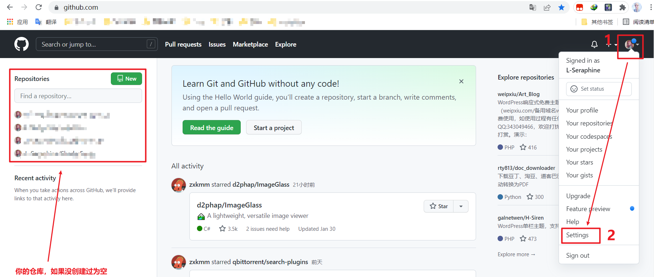The image size is (654, 277).
Task: Click the padlock icon in address bar
Action: coord(56,8)
